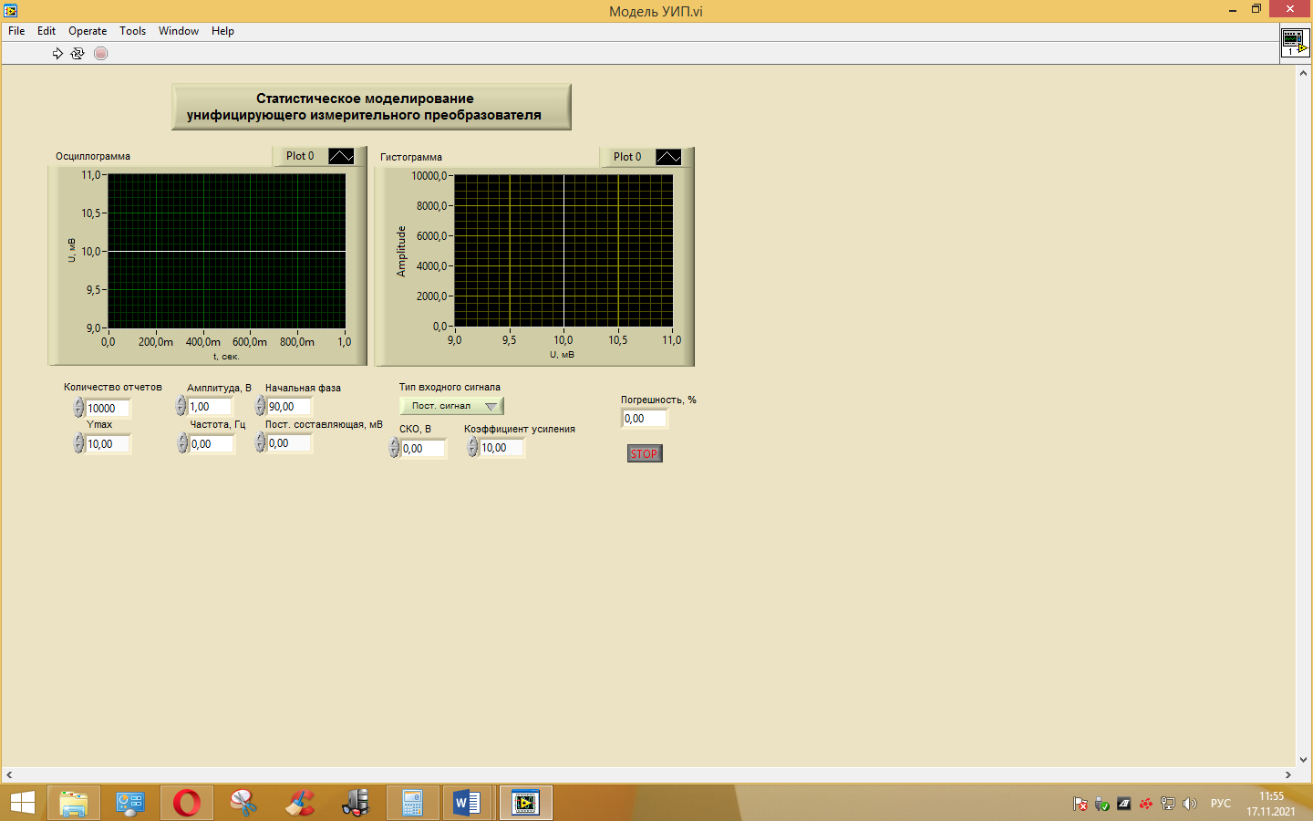Click the Run Continuously icon
1313x821 pixels.
78,53
